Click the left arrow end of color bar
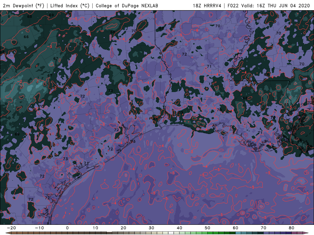Image resolution: width=314 pixels, height=235 pixels. coord(8,233)
